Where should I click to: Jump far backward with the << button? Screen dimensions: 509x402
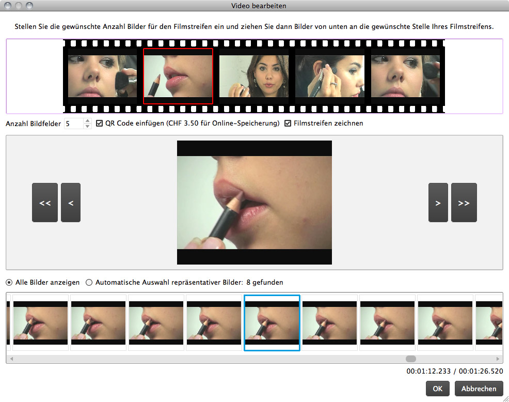click(x=45, y=203)
